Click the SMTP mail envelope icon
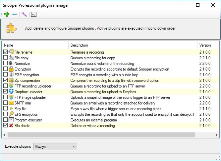Screen dimensions: 221x161 tap(11, 103)
